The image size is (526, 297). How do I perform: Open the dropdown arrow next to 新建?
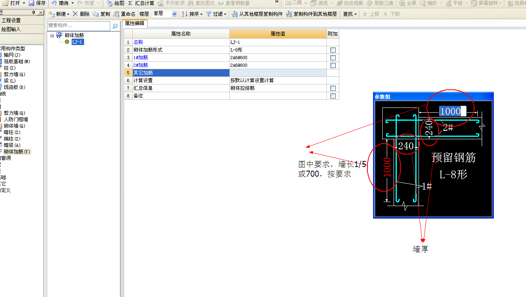tap(68, 14)
